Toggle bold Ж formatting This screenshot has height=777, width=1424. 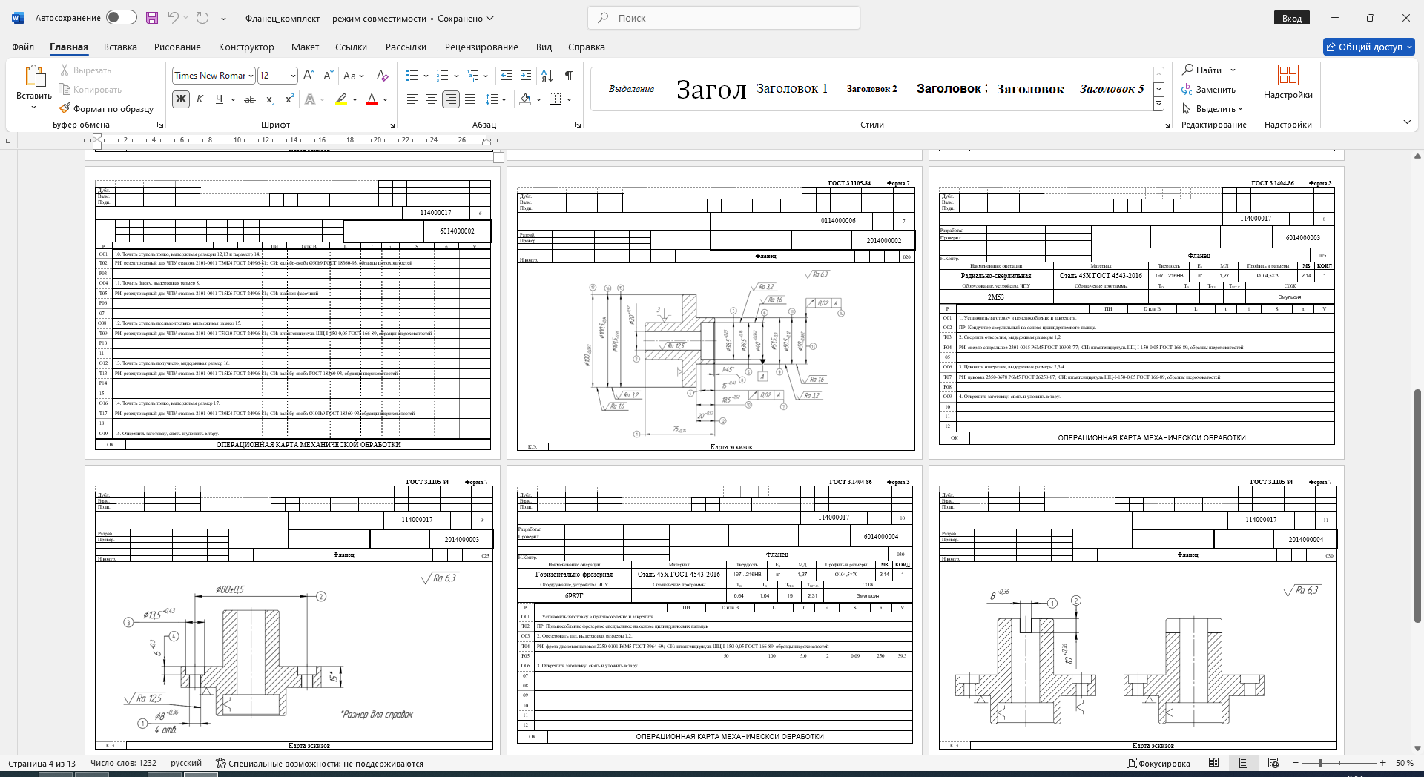point(180,99)
